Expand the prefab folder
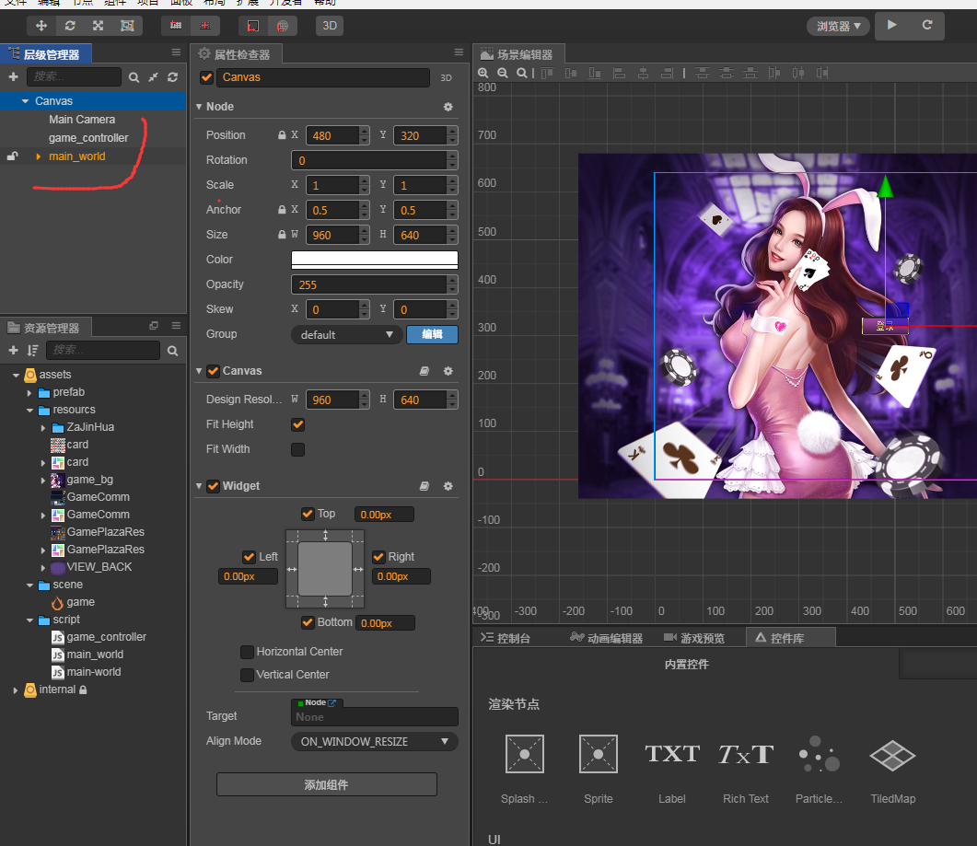 [29, 393]
